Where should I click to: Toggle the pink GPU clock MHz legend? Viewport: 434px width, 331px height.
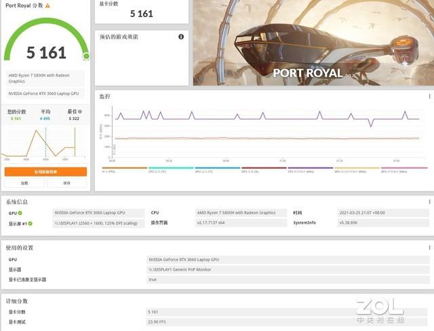pyautogui.click(x=403, y=170)
